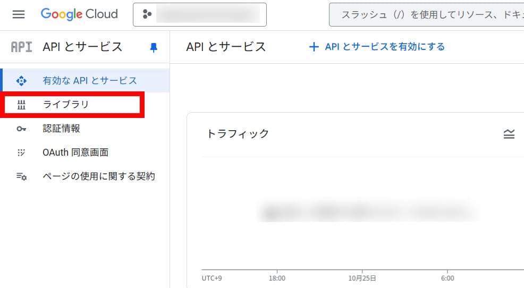This screenshot has height=288, width=524.
Task: Click the OAuth 同意画面 dotted icon
Action: (21, 153)
